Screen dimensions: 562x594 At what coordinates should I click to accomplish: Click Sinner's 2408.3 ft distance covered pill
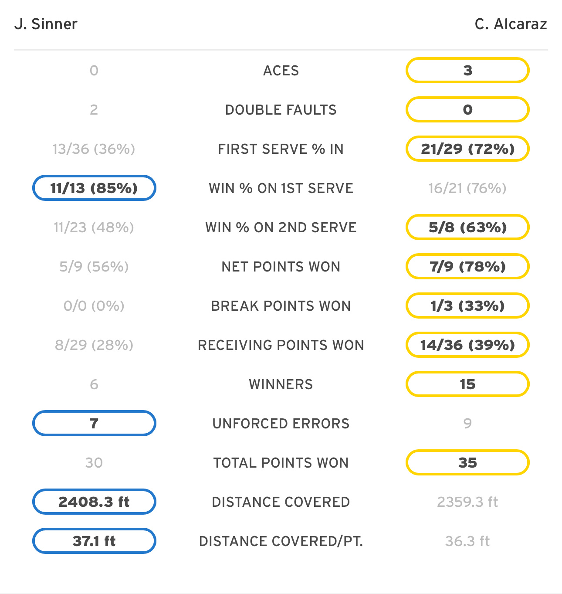[94, 502]
